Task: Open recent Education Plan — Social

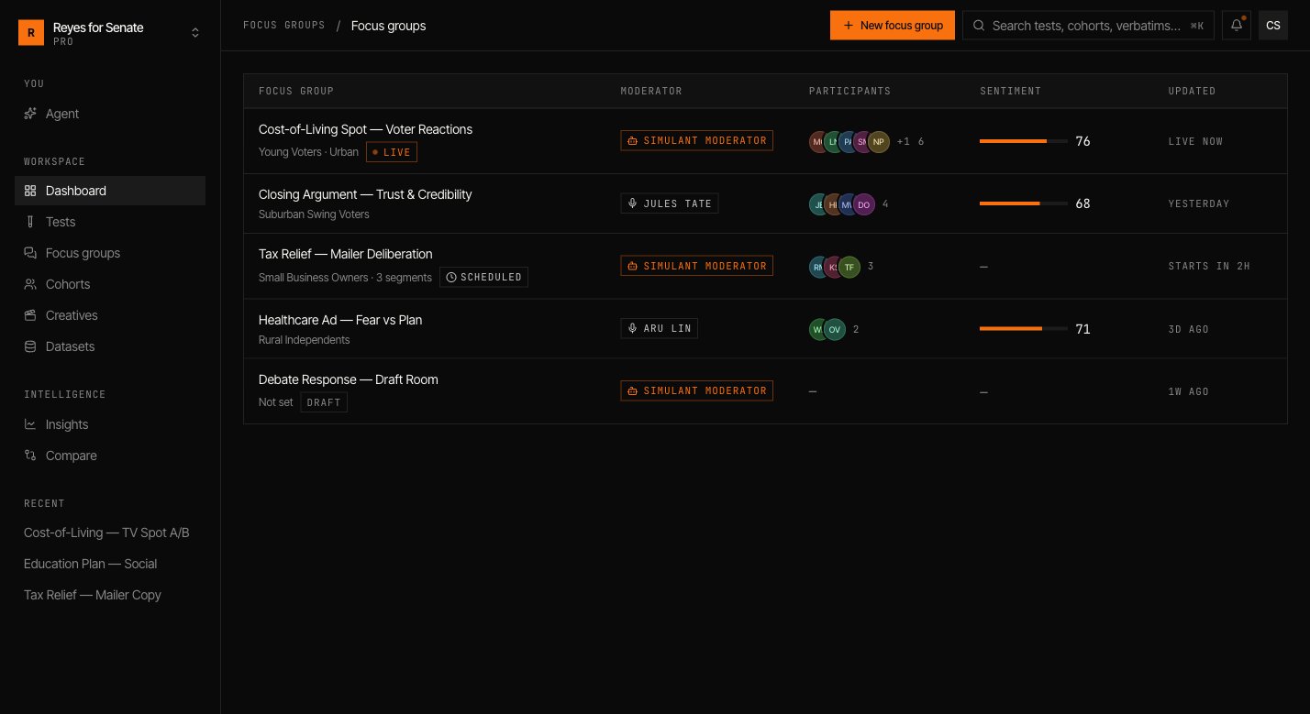Action: [90, 564]
